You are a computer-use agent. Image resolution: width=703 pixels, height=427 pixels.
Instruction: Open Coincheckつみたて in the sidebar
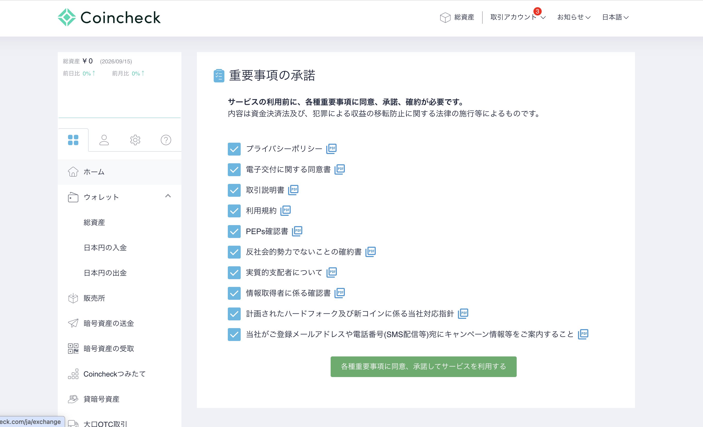(120, 374)
